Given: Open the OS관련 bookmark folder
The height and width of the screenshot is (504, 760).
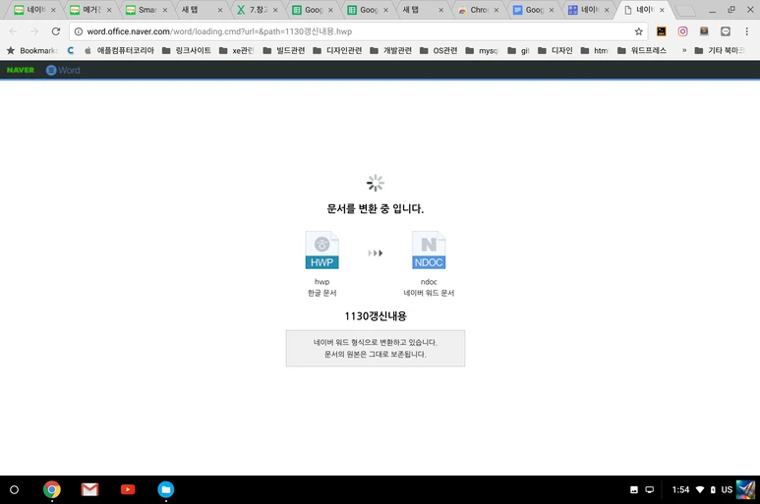Looking at the screenshot, I should tap(438, 50).
